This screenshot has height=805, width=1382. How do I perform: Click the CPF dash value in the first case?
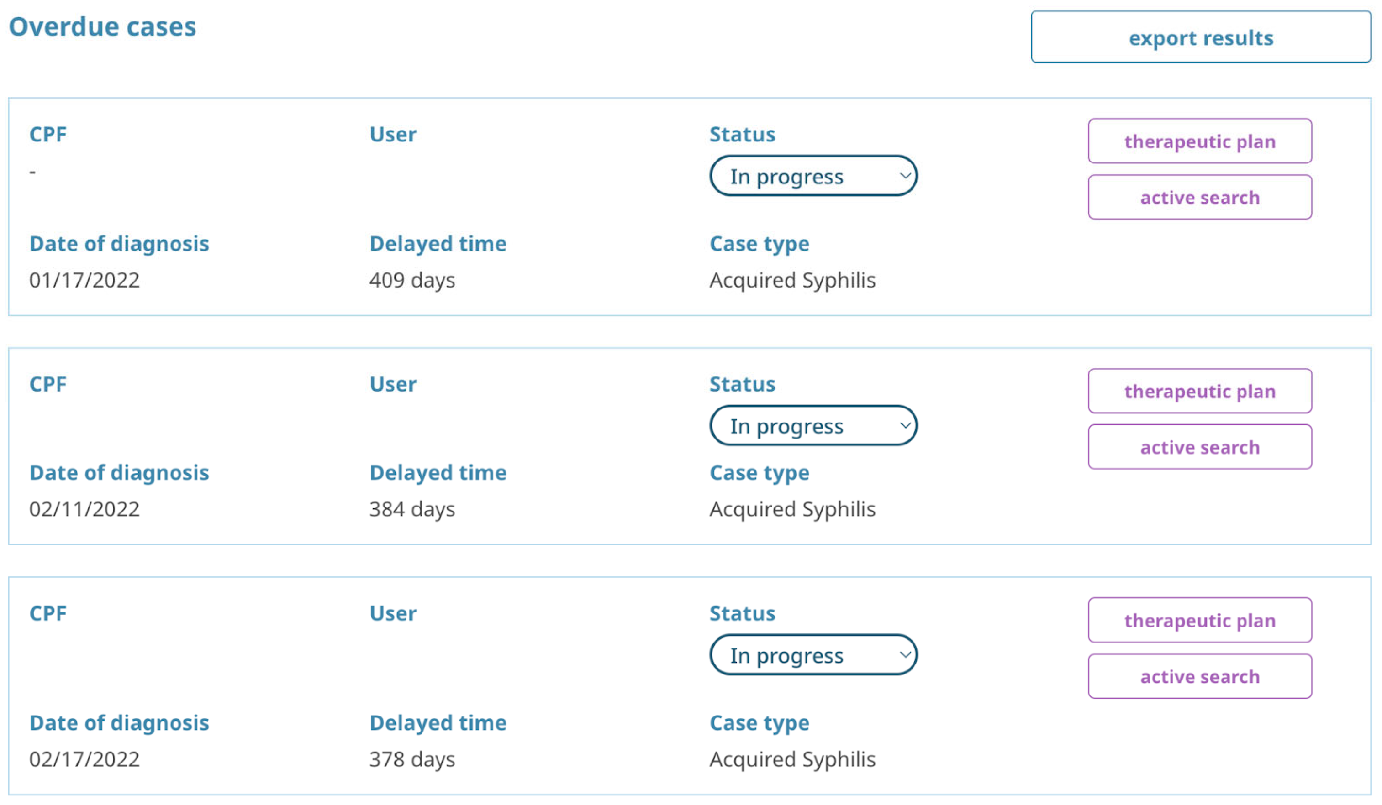click(x=32, y=172)
